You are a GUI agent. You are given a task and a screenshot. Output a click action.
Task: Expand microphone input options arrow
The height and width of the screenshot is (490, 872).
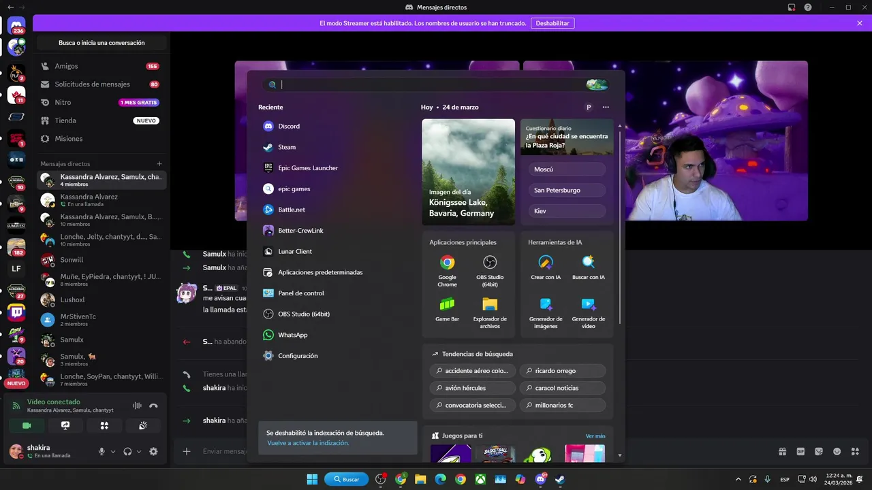(x=113, y=451)
